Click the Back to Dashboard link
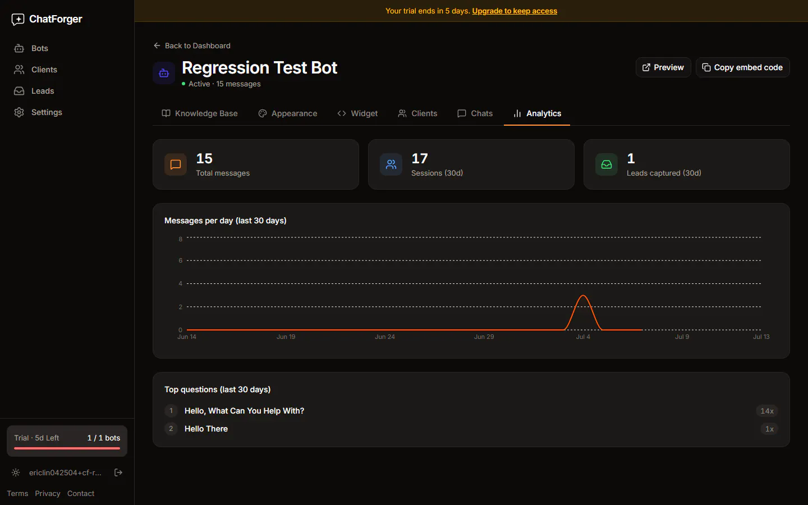 [x=192, y=45]
